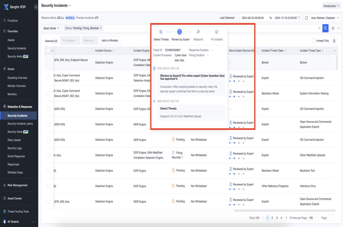Click the Page number input field
Image resolution: width=343 pixels, height=227 pixels.
[x=331, y=218]
